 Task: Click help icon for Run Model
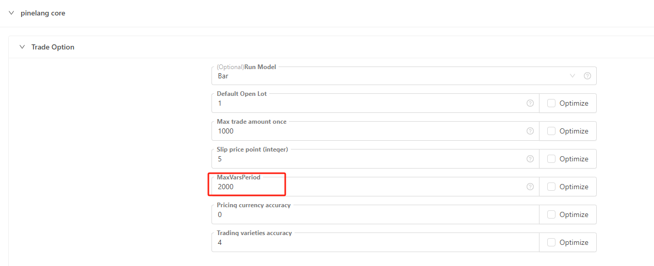[x=587, y=76]
